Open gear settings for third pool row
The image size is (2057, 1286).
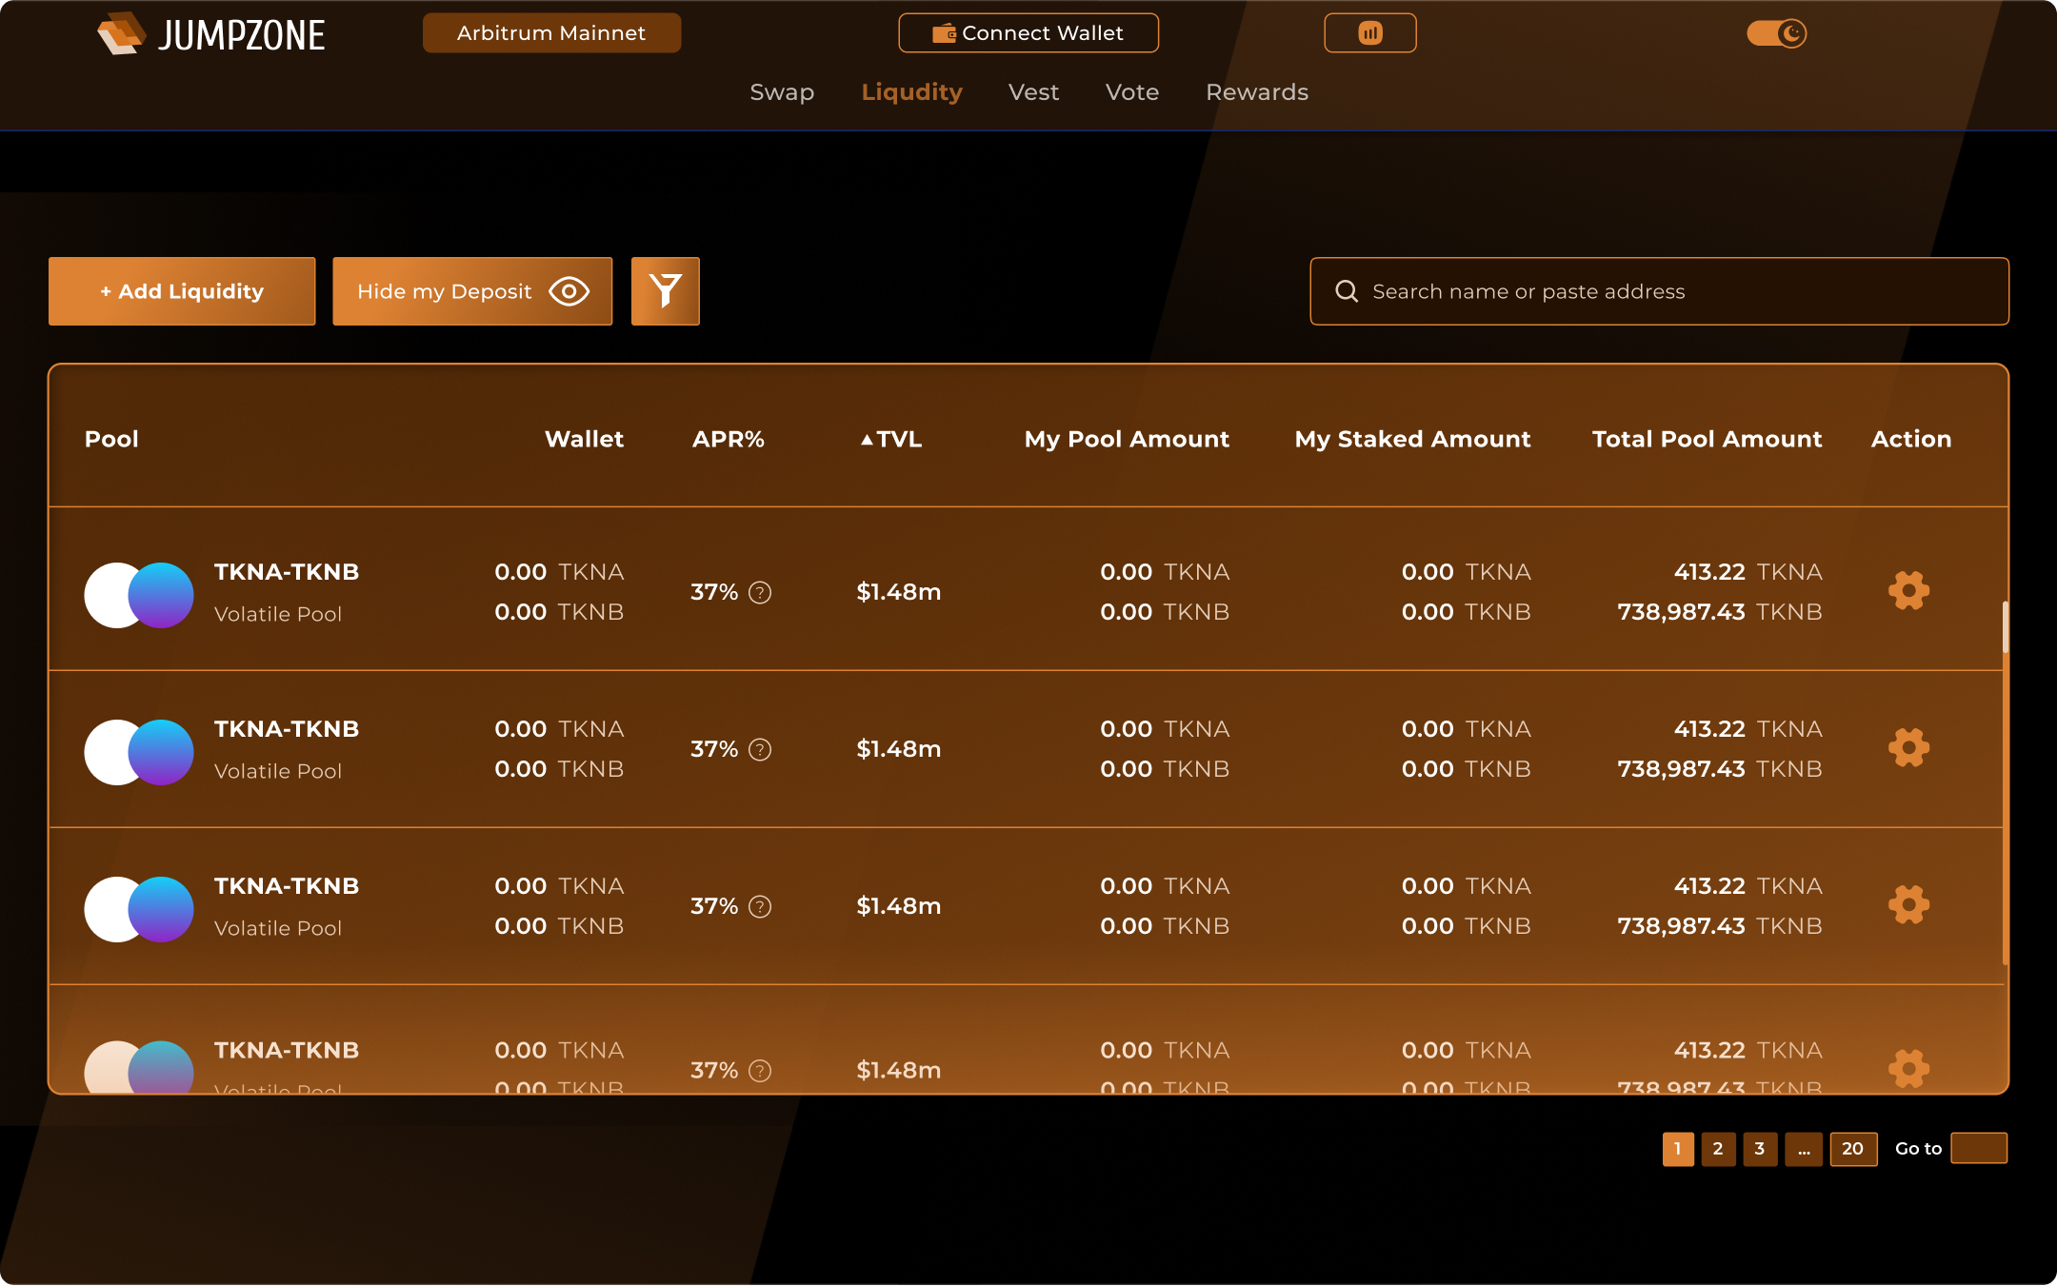tap(1908, 904)
